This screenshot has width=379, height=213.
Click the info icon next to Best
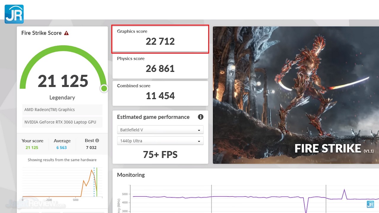coord(97,141)
